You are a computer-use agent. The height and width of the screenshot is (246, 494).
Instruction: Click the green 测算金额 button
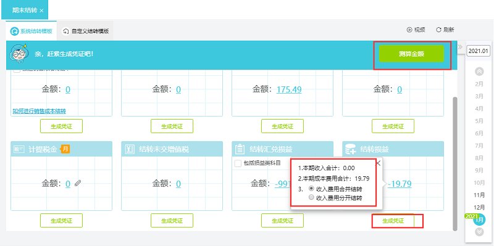411,54
